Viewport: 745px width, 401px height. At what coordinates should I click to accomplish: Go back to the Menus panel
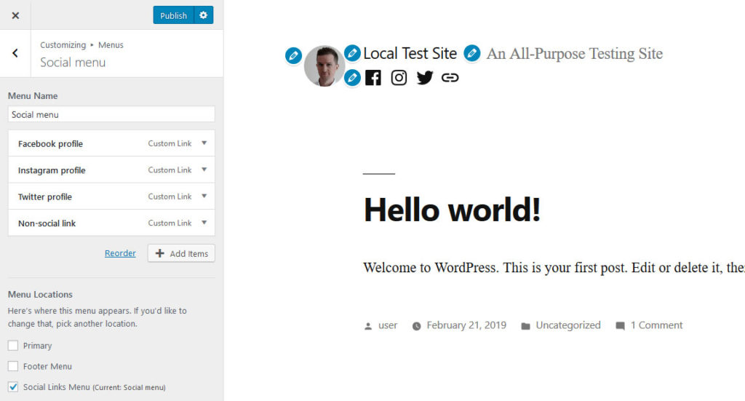click(15, 53)
